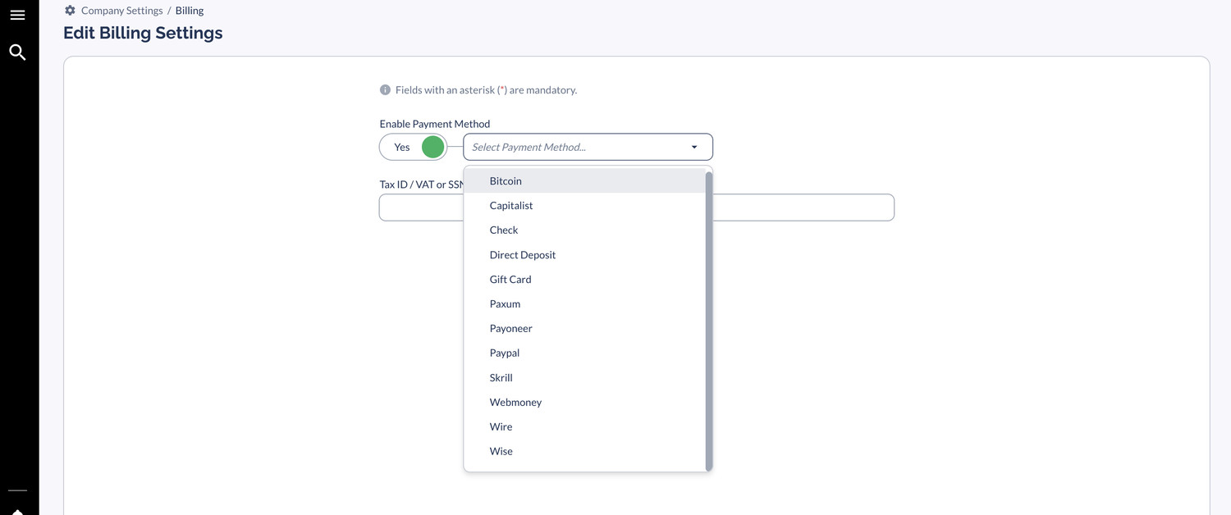This screenshot has height=515, width=1231.
Task: Choose the Payoneer option
Action: (x=511, y=329)
